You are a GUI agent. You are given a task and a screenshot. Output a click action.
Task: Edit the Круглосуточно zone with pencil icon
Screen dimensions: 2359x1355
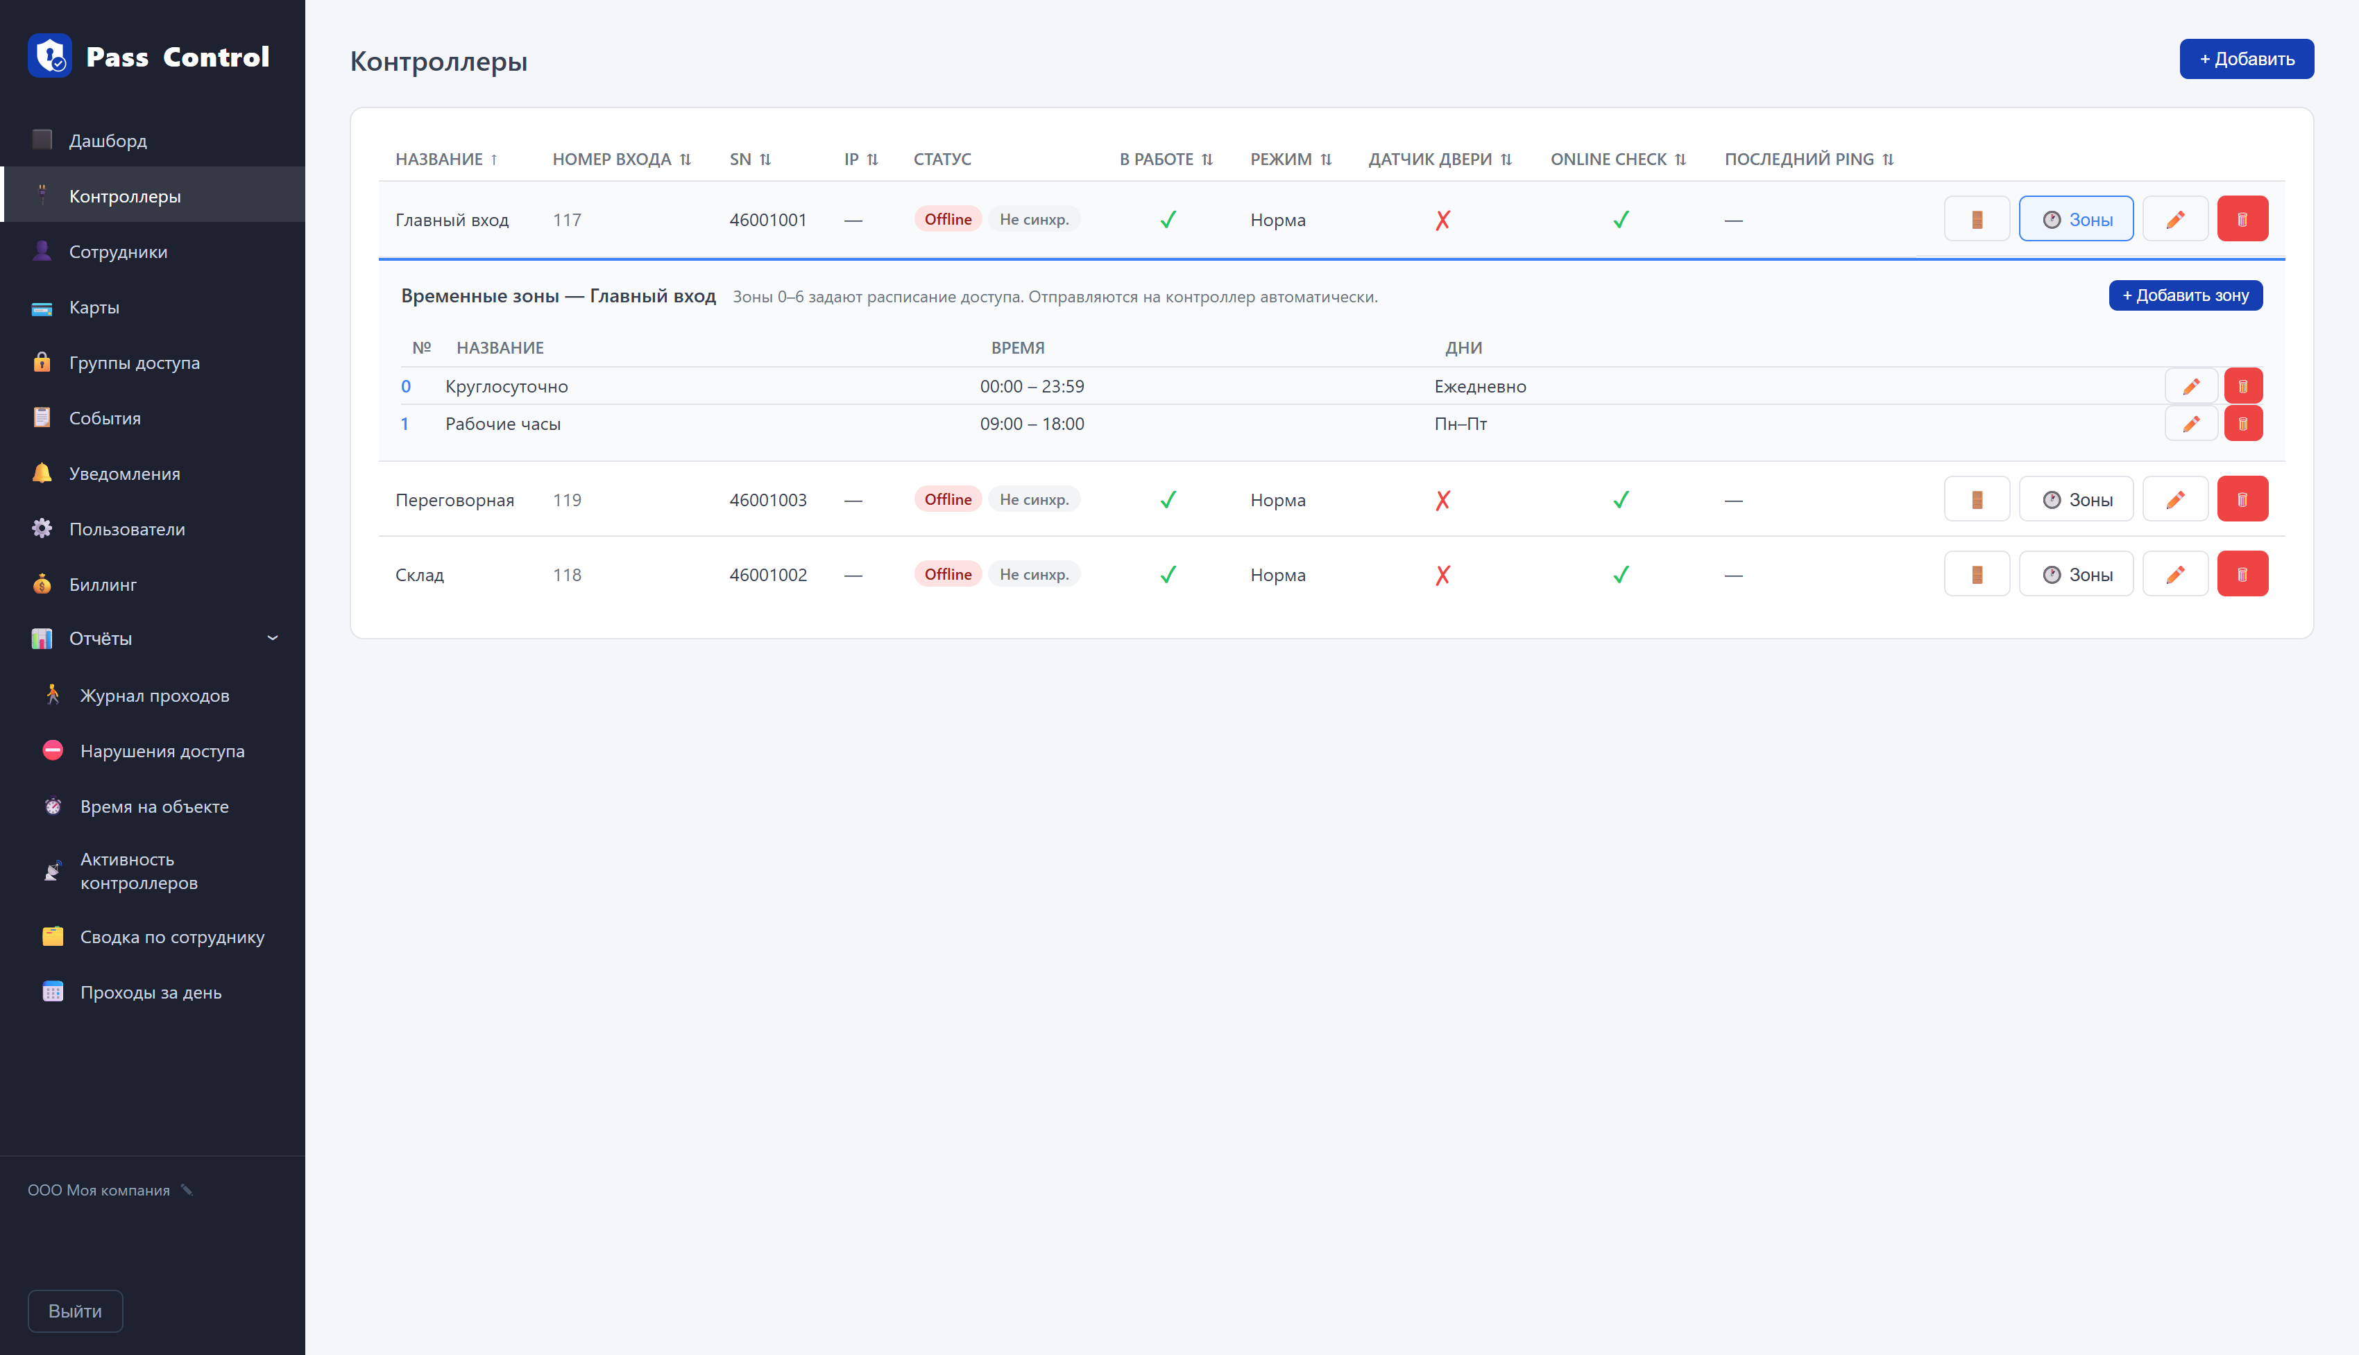tap(2190, 386)
